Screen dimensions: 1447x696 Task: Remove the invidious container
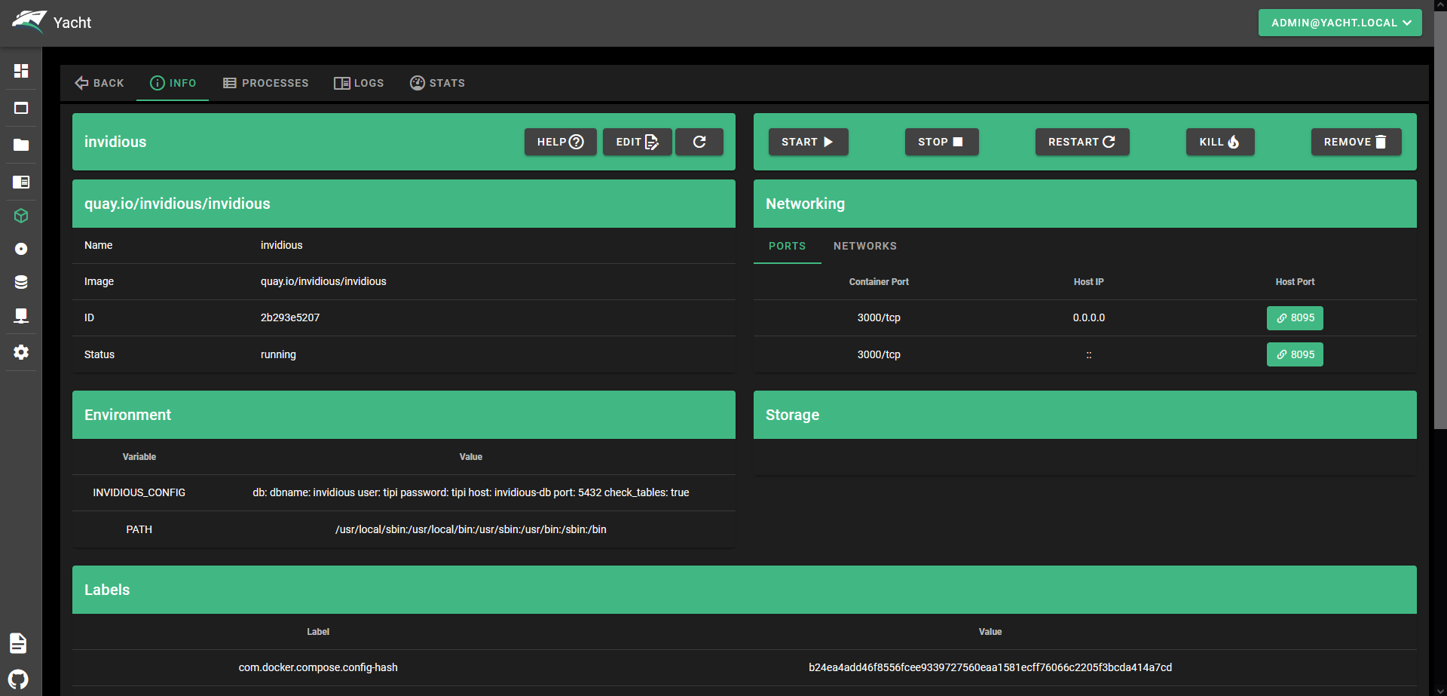(1355, 142)
